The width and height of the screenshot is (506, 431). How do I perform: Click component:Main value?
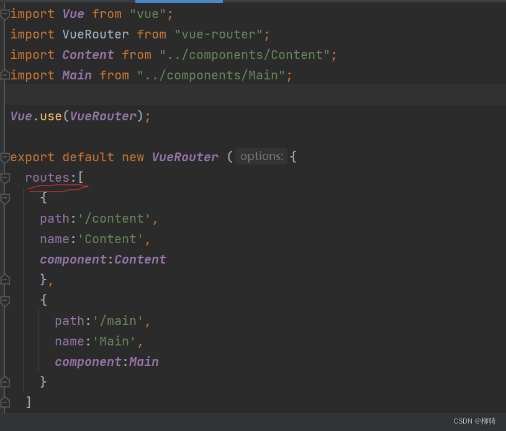pyautogui.click(x=144, y=362)
